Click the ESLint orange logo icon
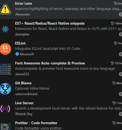This screenshot has width=122, height=130. pos(6,49)
